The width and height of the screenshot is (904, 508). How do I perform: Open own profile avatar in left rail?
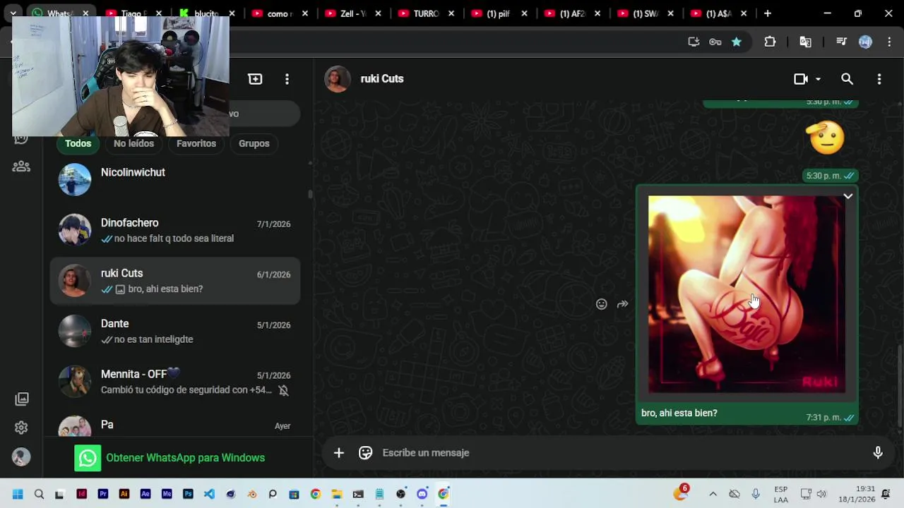tap(21, 456)
